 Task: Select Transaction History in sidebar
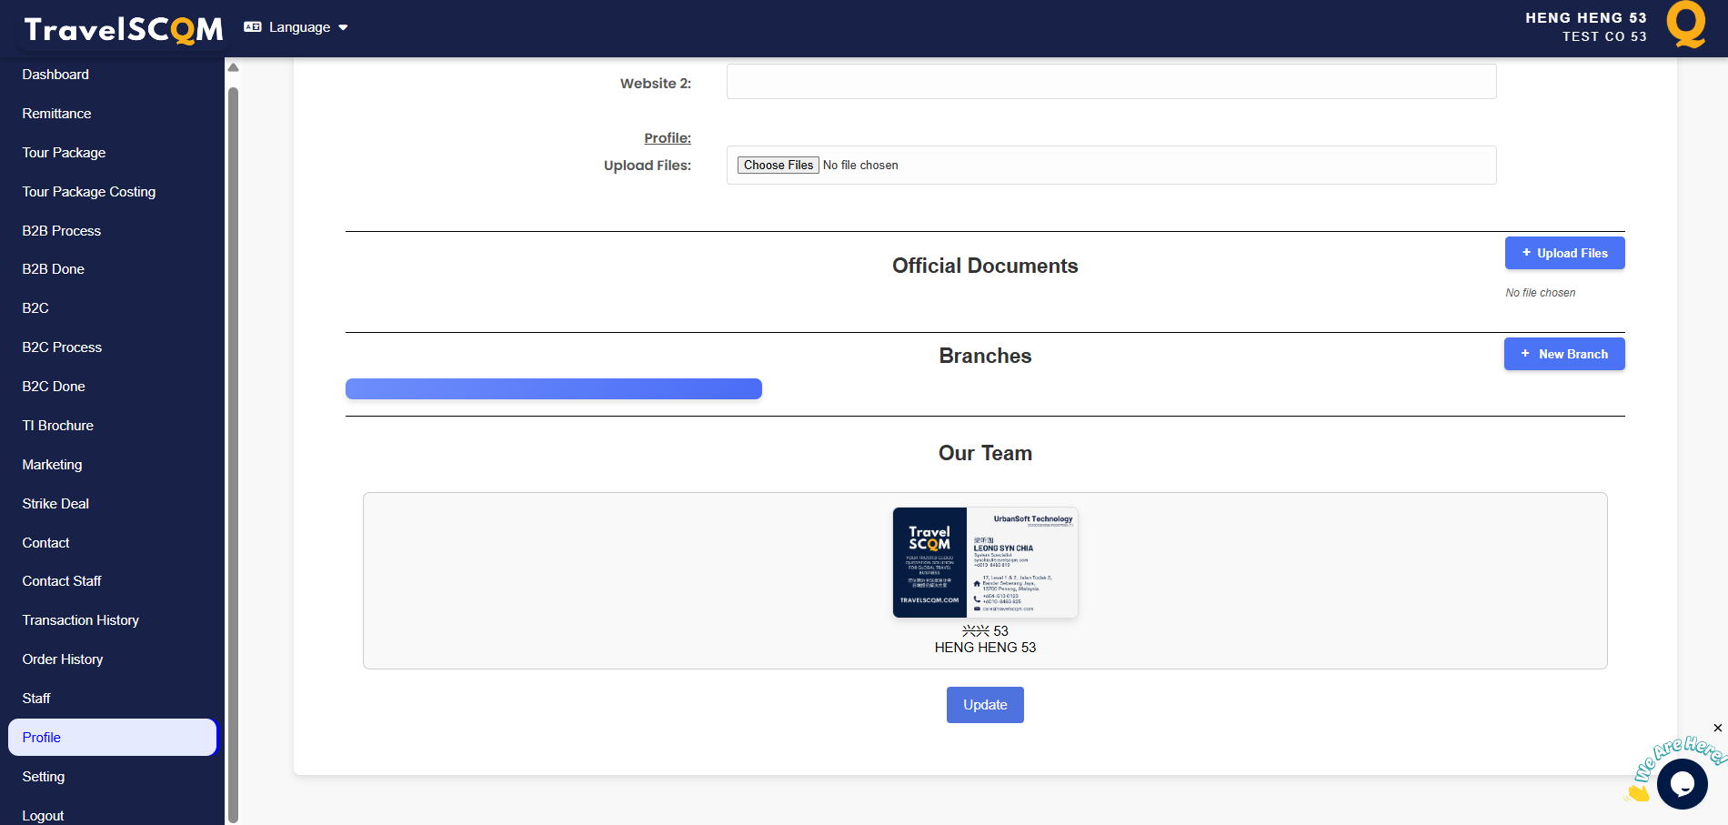point(81,620)
